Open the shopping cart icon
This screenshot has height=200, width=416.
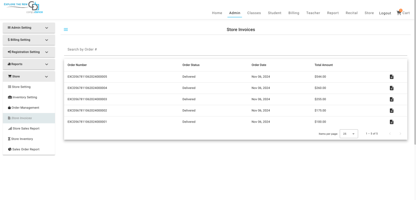[399, 13]
